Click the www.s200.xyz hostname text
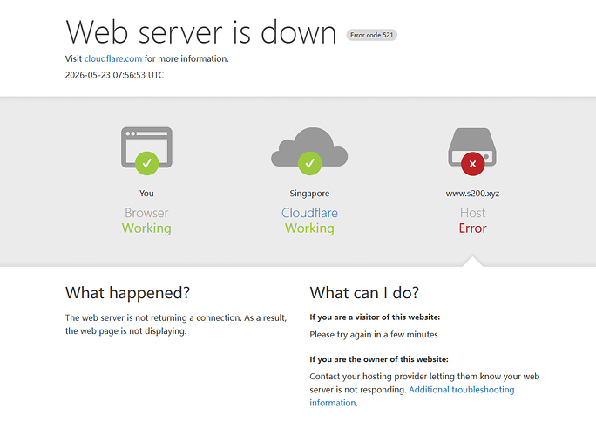The image size is (596, 436). pyautogui.click(x=472, y=194)
